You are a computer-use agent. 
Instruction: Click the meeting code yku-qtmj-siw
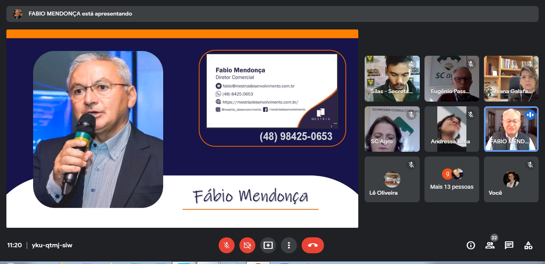coord(52,245)
